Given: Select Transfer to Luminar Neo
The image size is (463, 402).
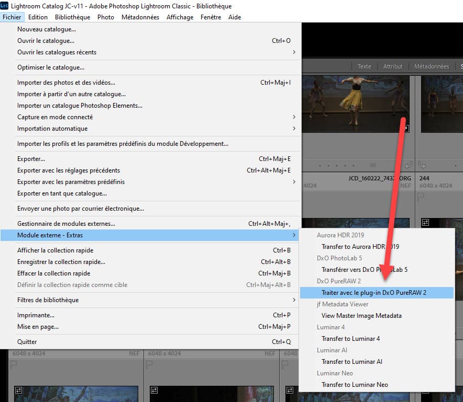Looking at the screenshot, I should click(x=377, y=385).
